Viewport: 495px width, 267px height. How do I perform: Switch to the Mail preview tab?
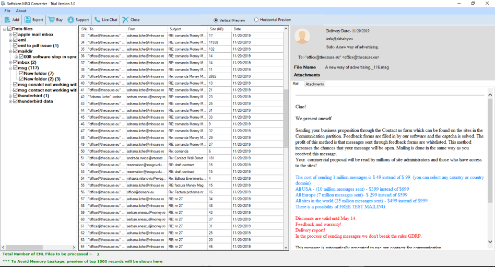click(x=296, y=84)
